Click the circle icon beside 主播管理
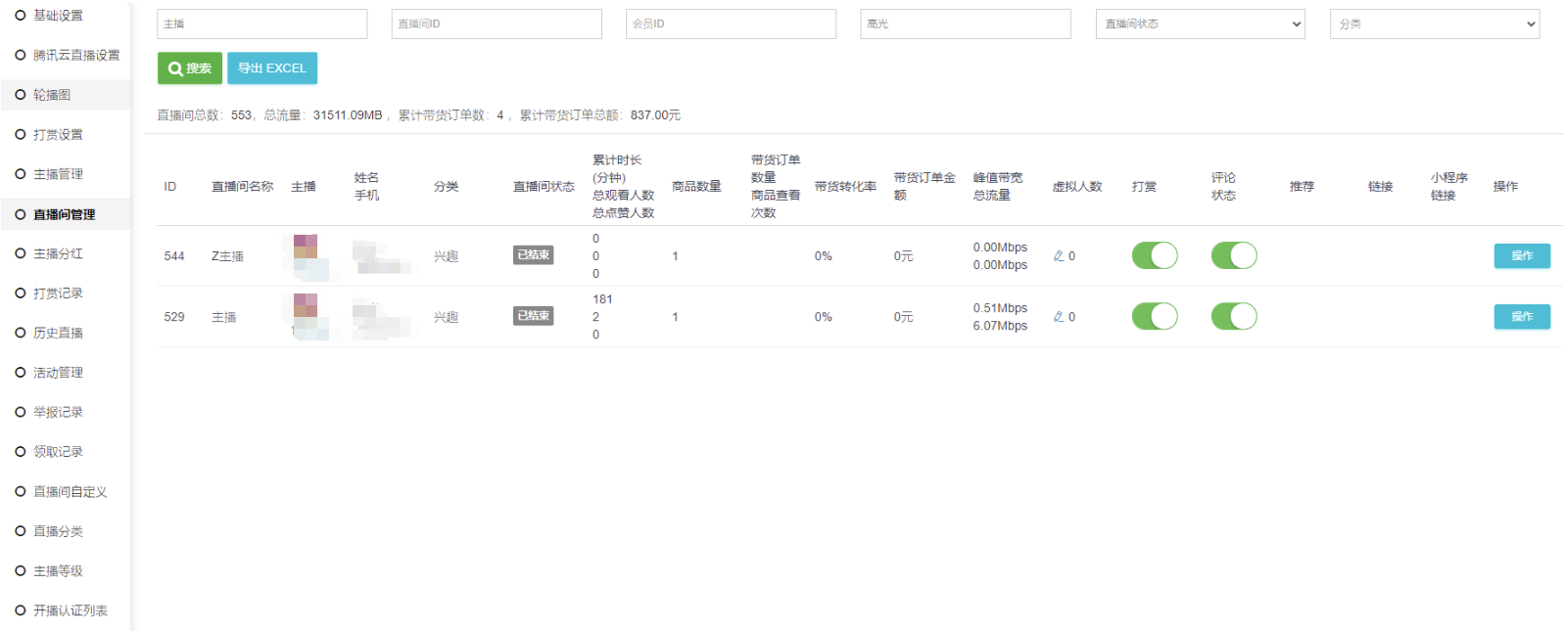This screenshot has width=1565, height=631. click(21, 174)
